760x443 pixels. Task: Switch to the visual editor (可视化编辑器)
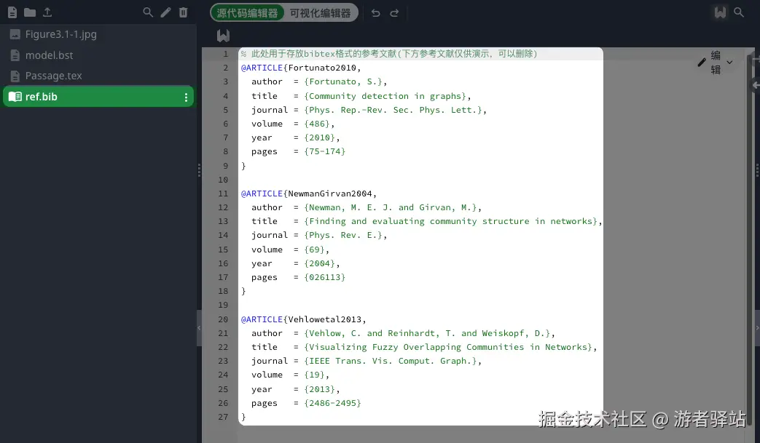point(321,13)
